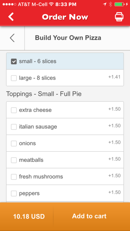The image size is (130, 231).
Task: Tap the white back arrow in red header
Action: point(11,17)
